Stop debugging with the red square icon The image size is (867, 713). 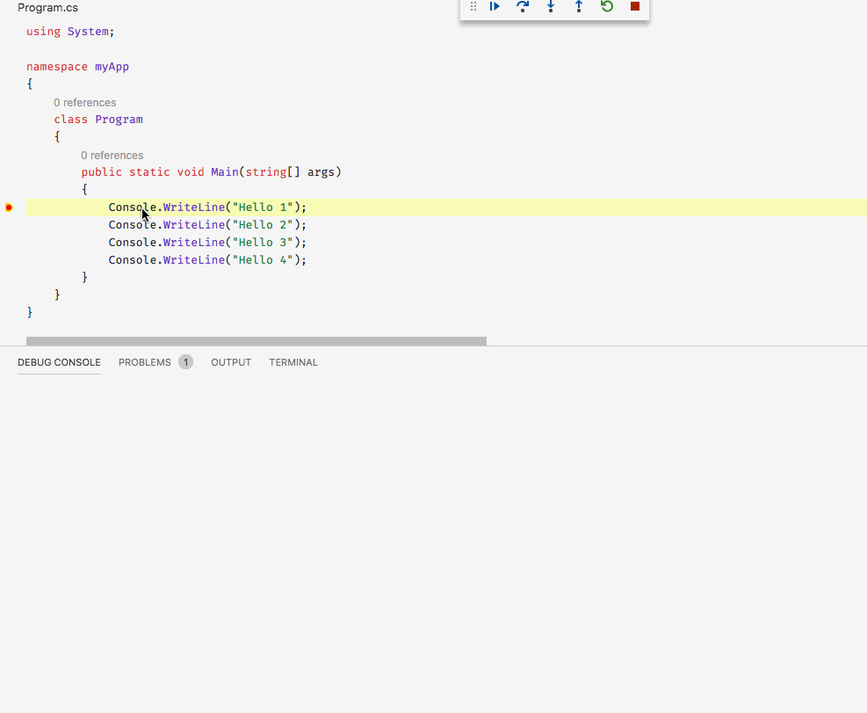pos(634,7)
